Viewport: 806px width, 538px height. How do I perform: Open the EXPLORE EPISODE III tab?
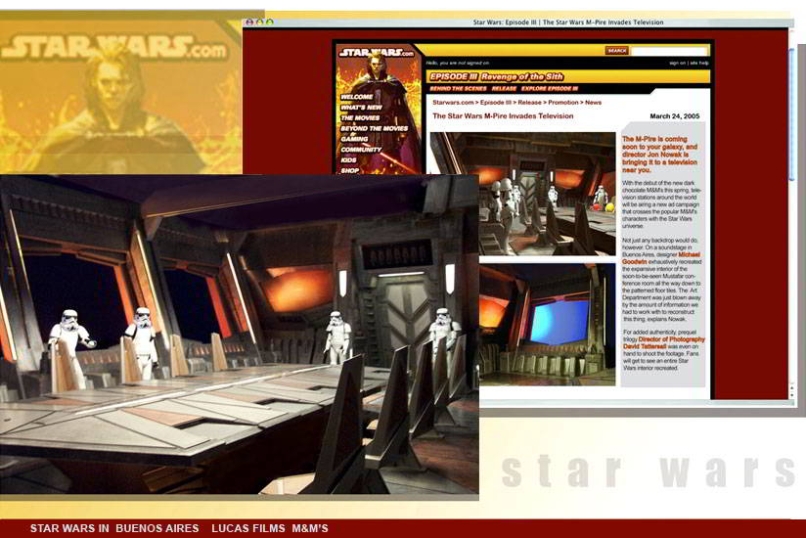click(550, 88)
